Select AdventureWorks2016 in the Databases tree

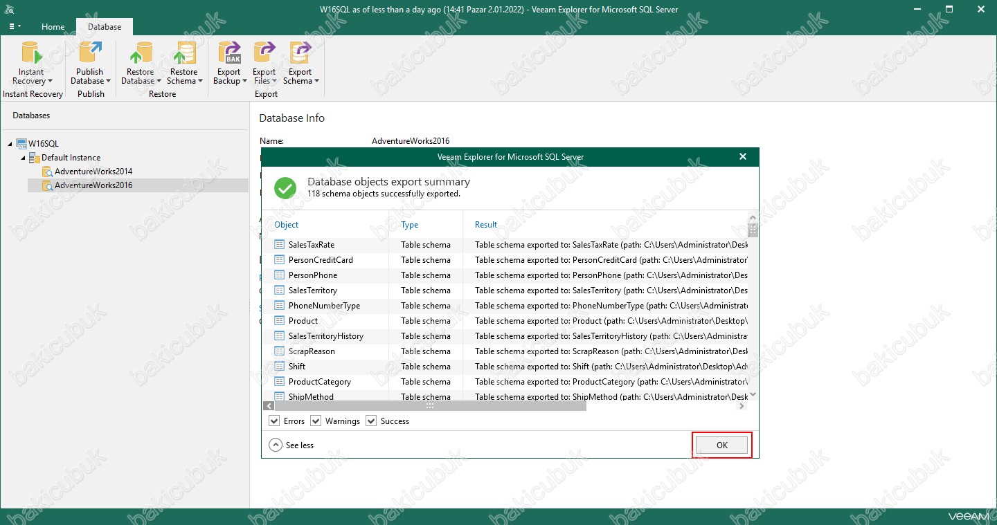(x=93, y=185)
